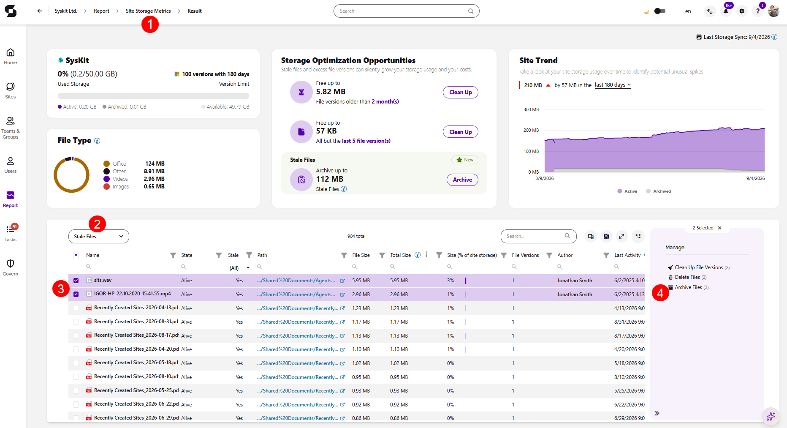The image size is (787, 428).
Task: Click the Archive stale files button
Action: click(x=462, y=180)
